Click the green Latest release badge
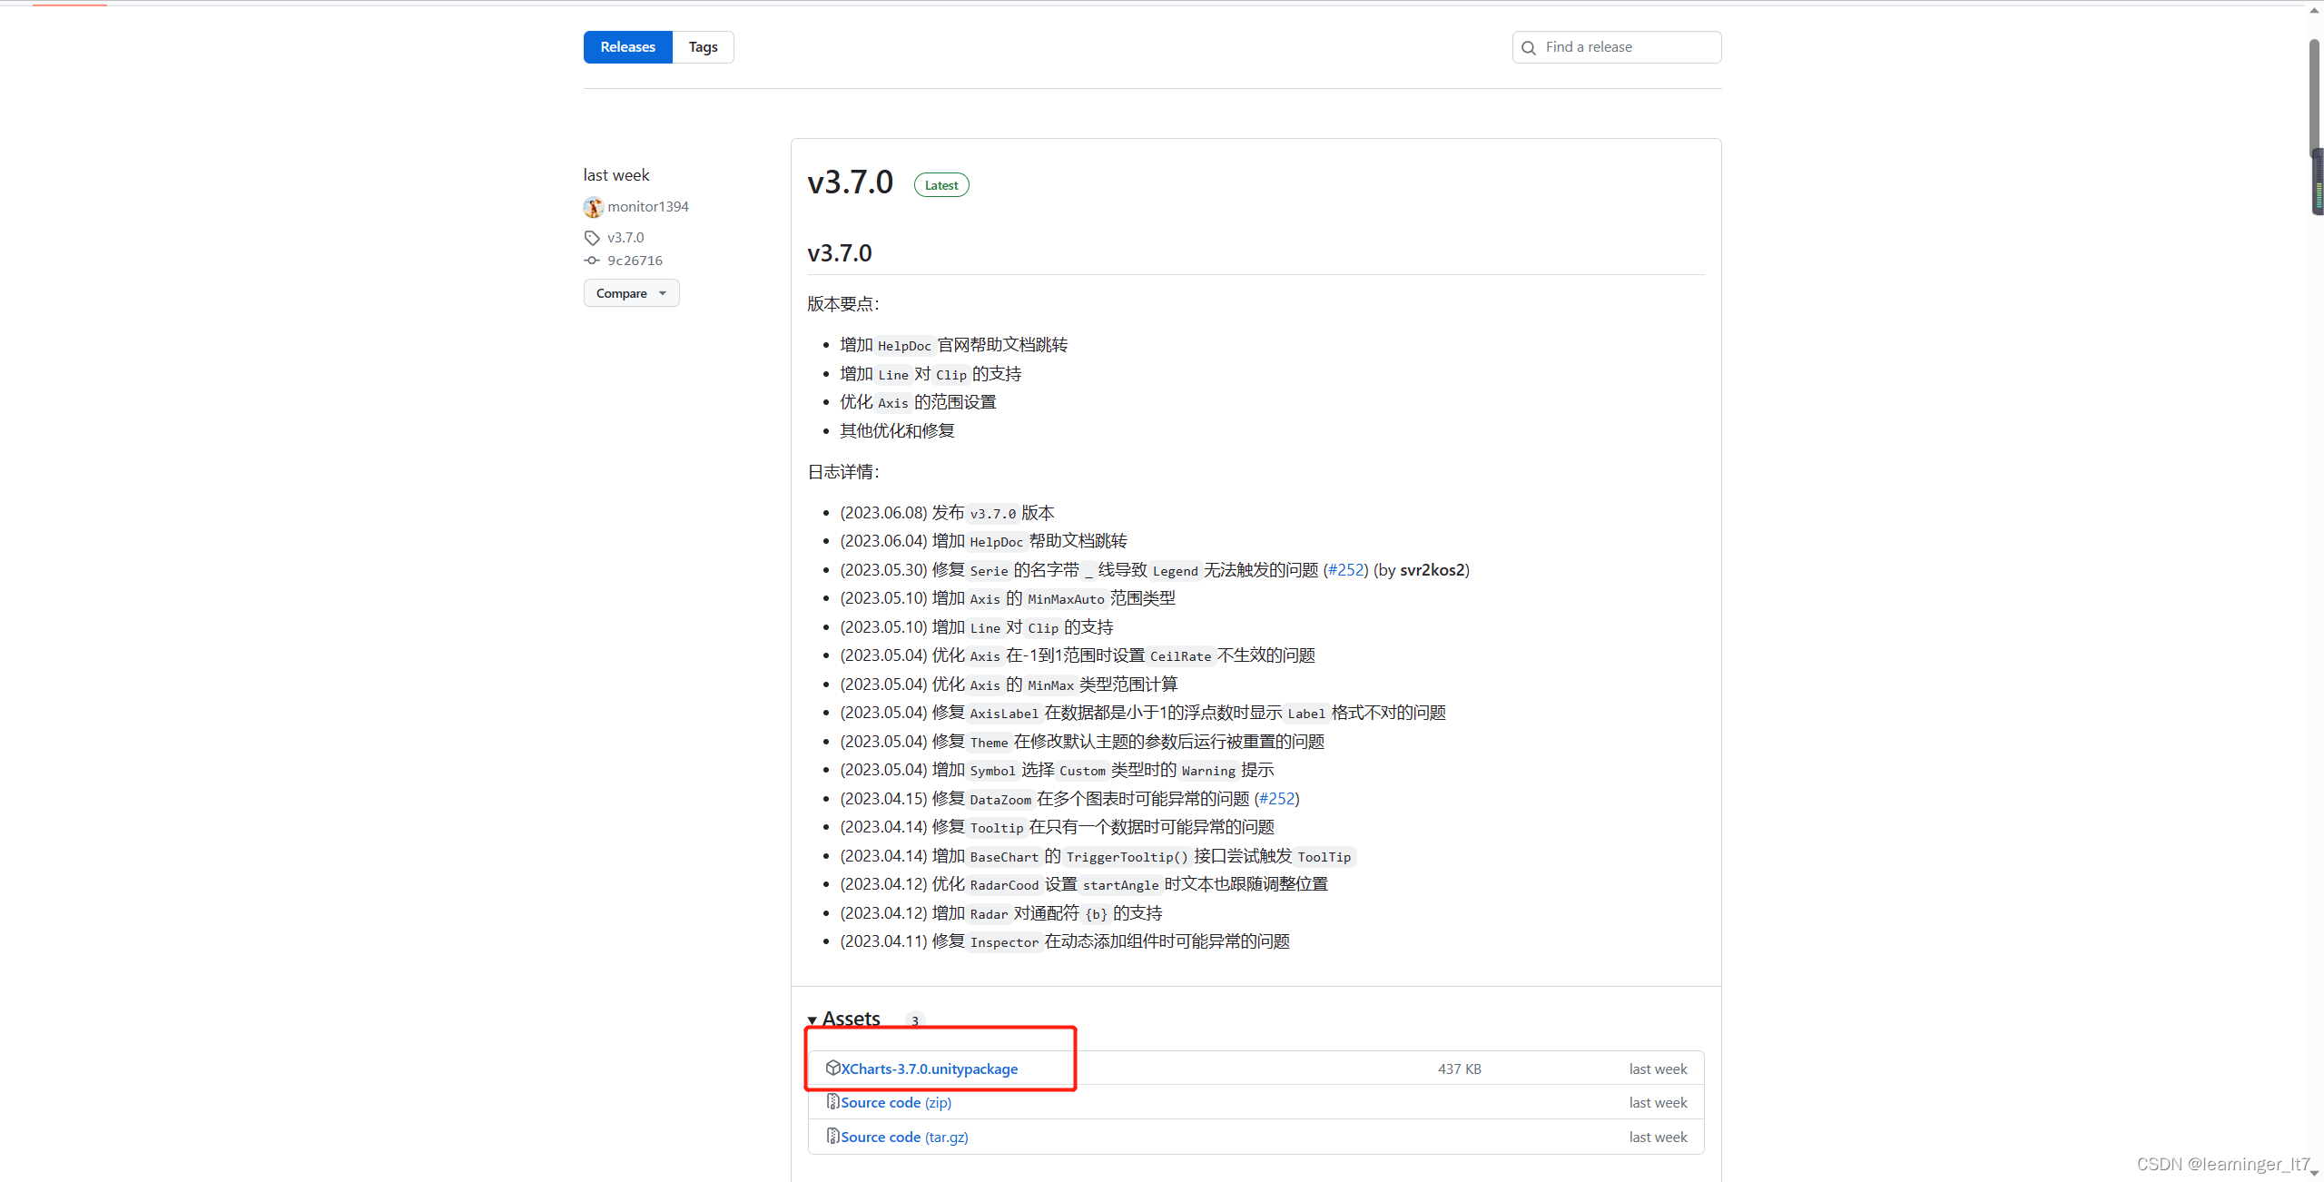Image resolution: width=2324 pixels, height=1182 pixels. (941, 185)
